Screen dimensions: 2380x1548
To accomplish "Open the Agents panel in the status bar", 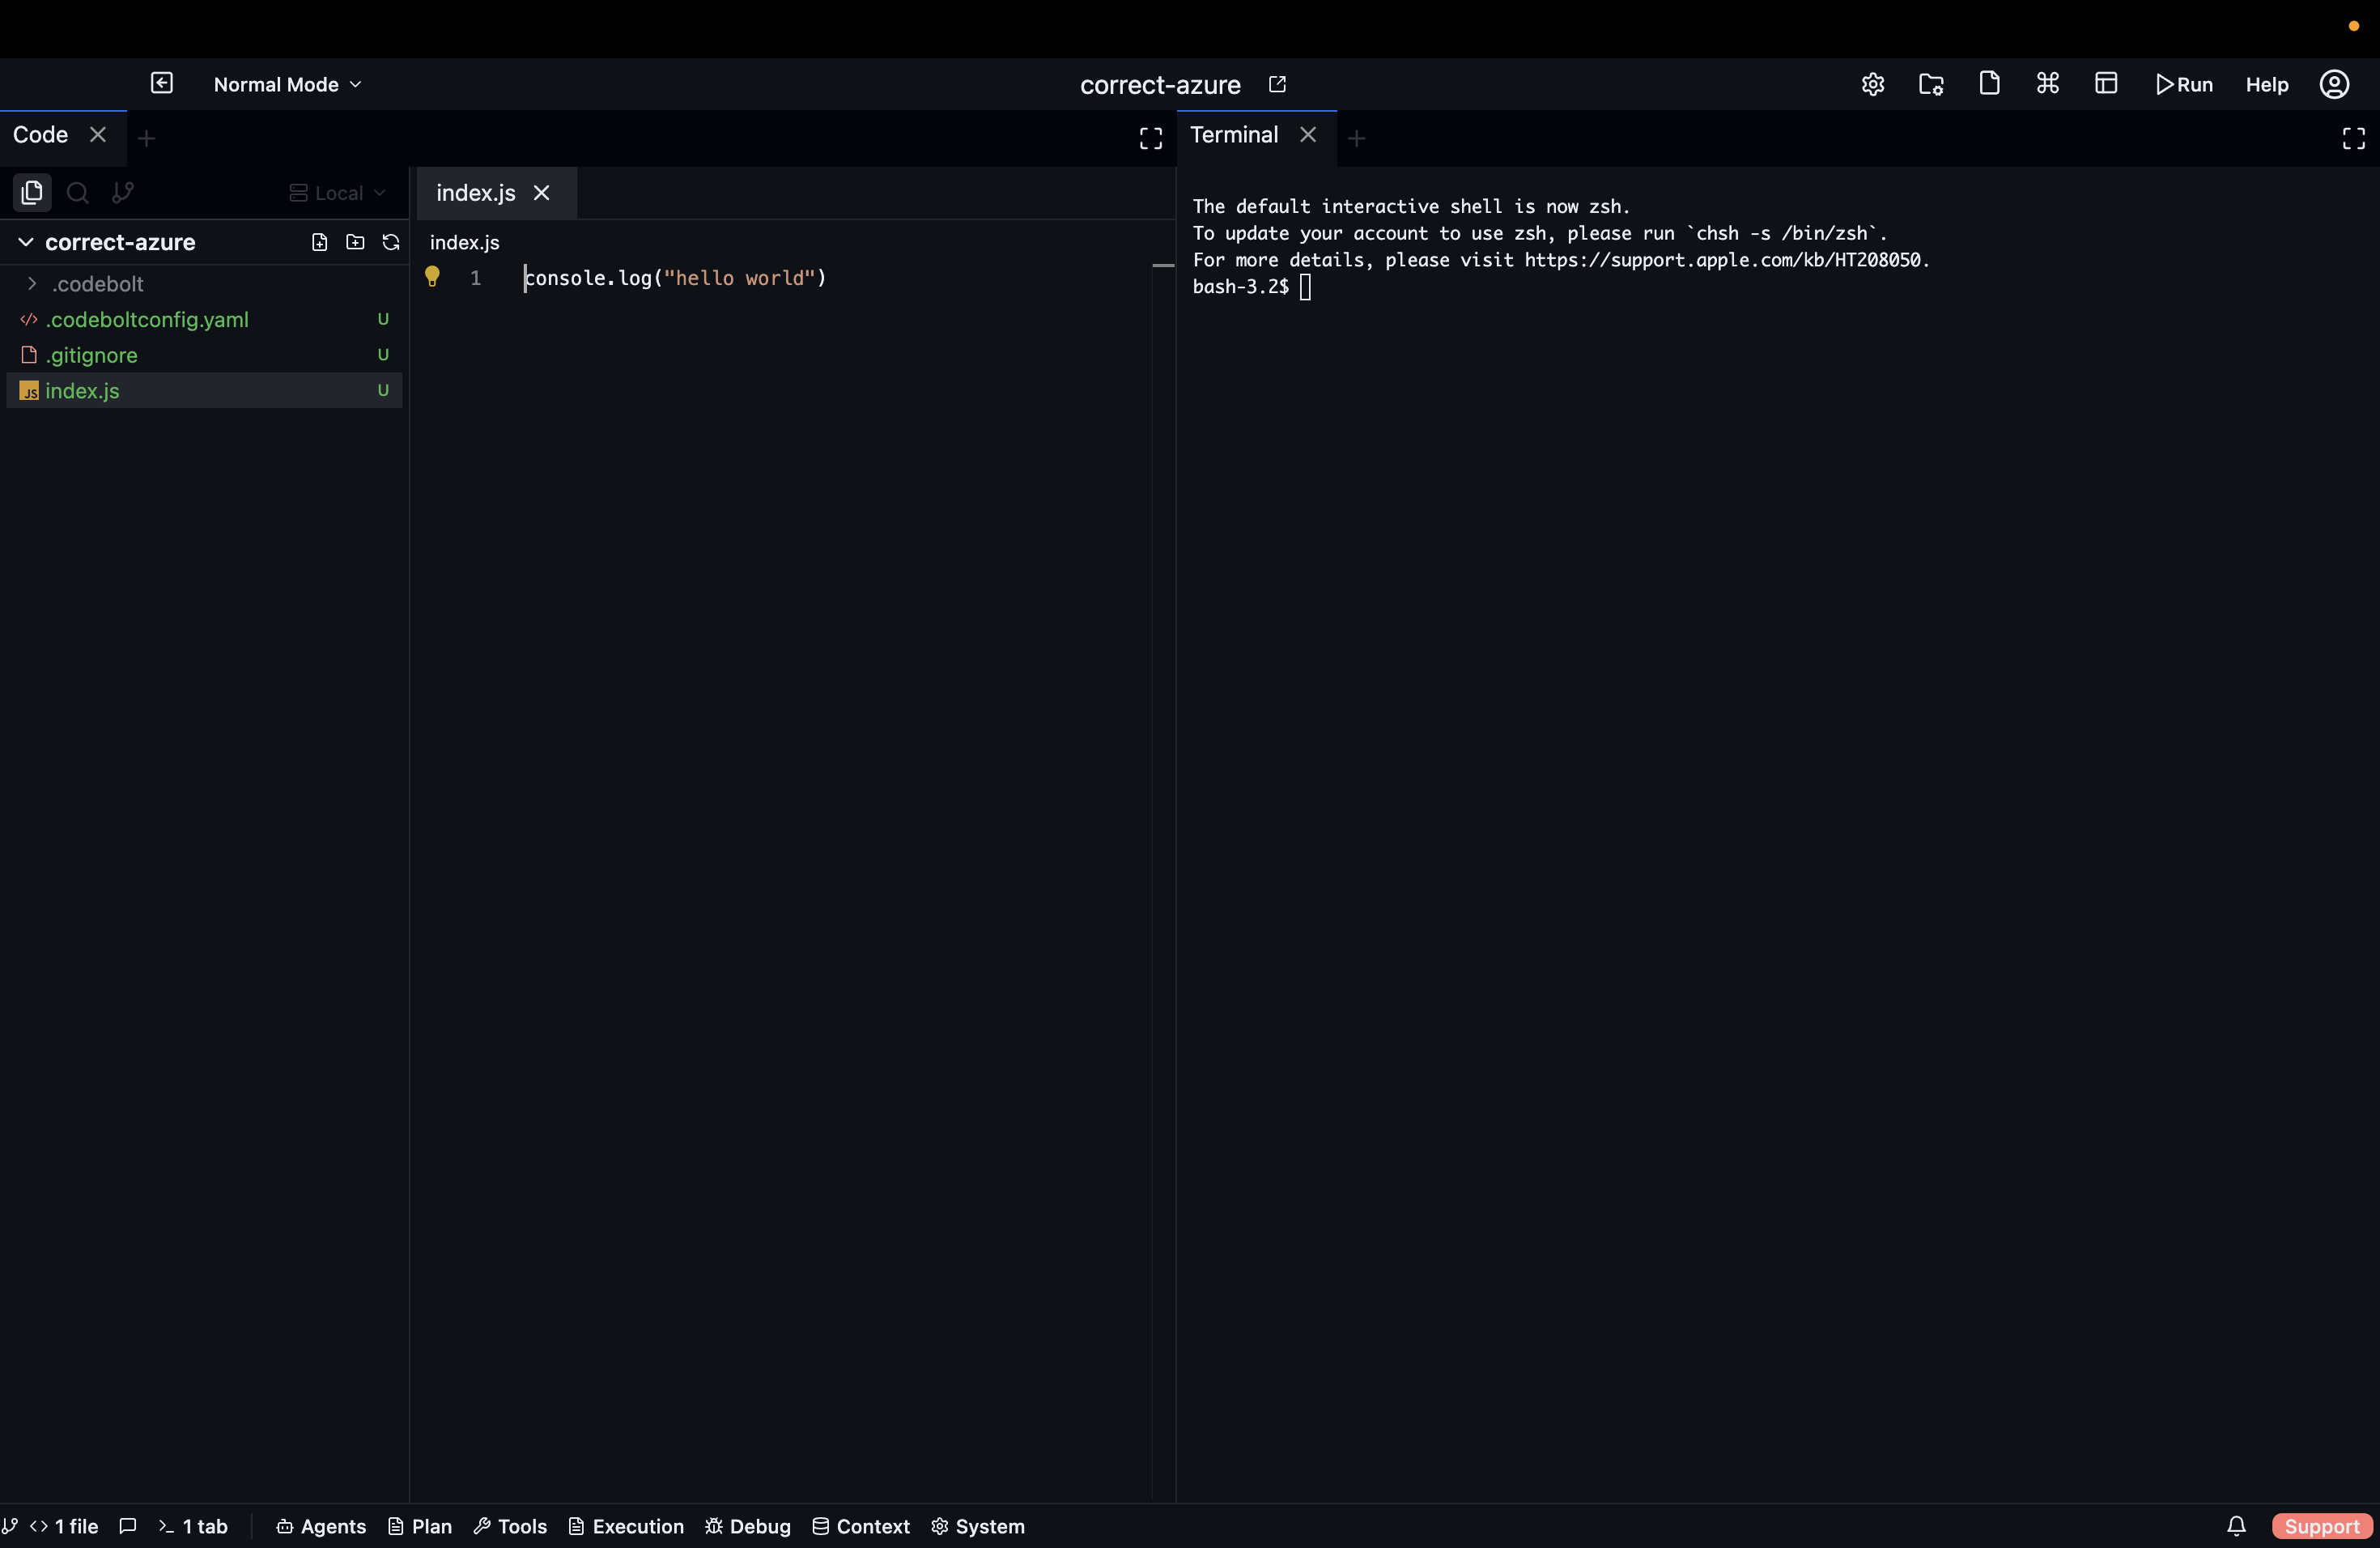I will coord(321,1526).
